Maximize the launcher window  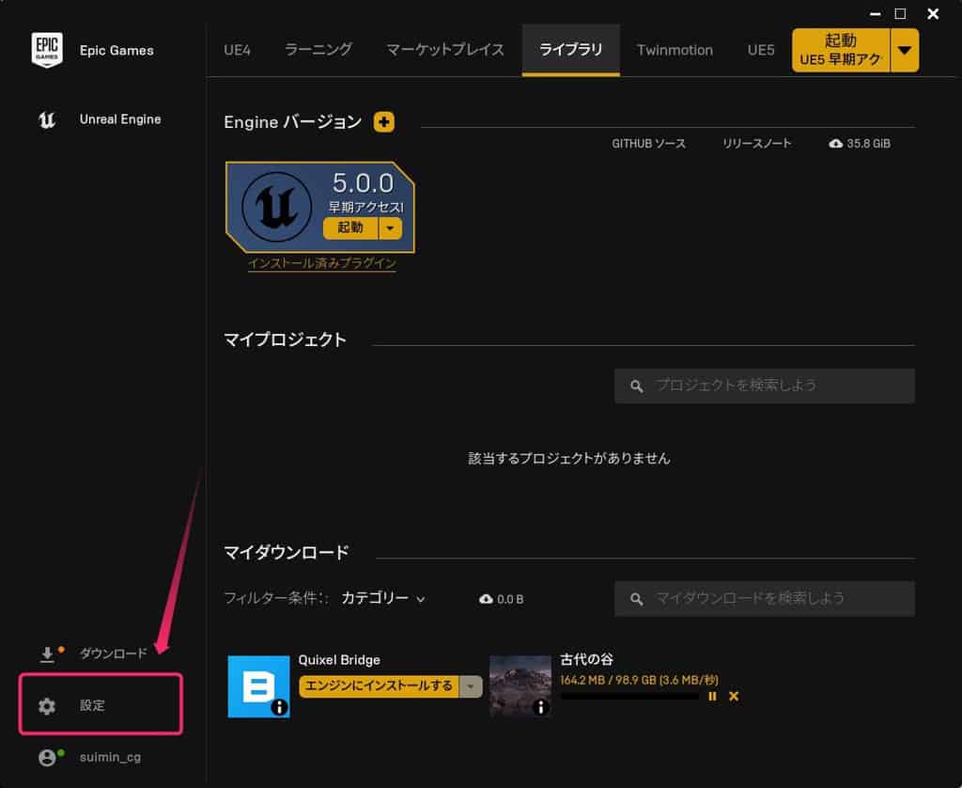[900, 13]
